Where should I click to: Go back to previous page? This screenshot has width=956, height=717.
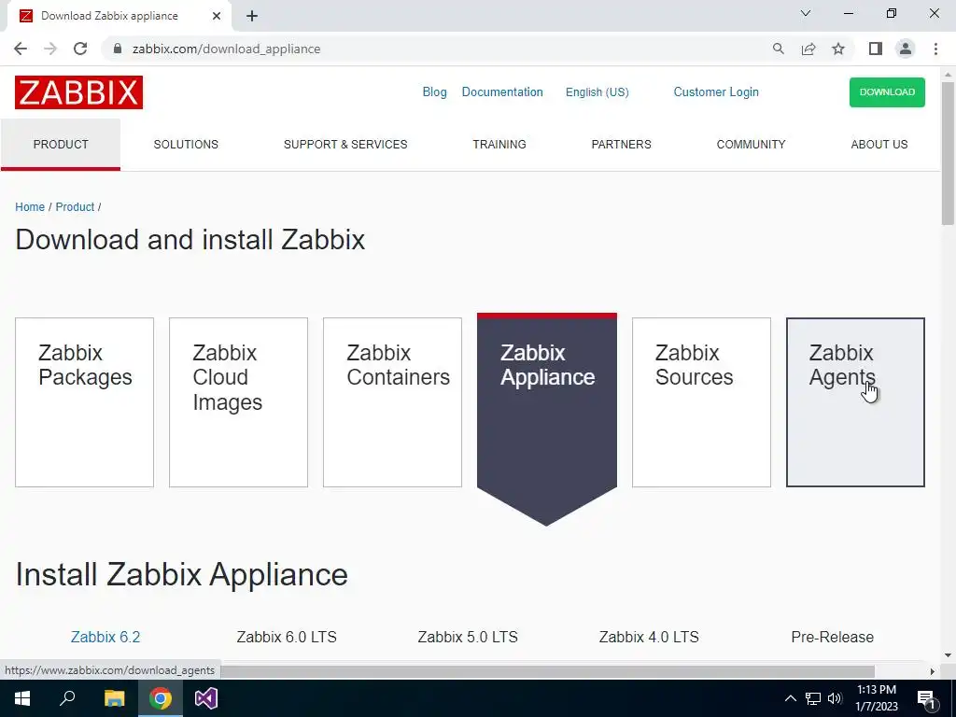point(21,49)
